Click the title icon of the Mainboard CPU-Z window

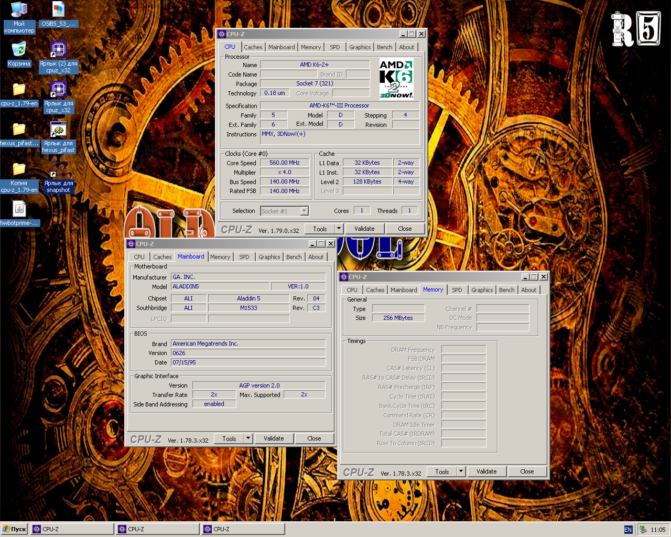[131, 244]
